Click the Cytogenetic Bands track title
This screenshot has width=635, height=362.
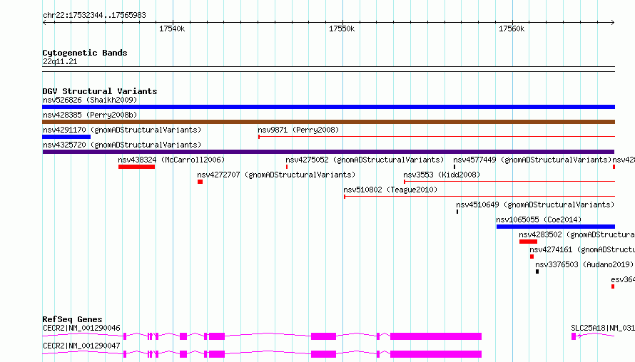(85, 53)
